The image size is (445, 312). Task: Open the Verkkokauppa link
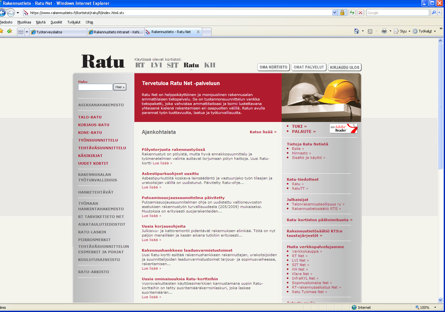point(307,251)
